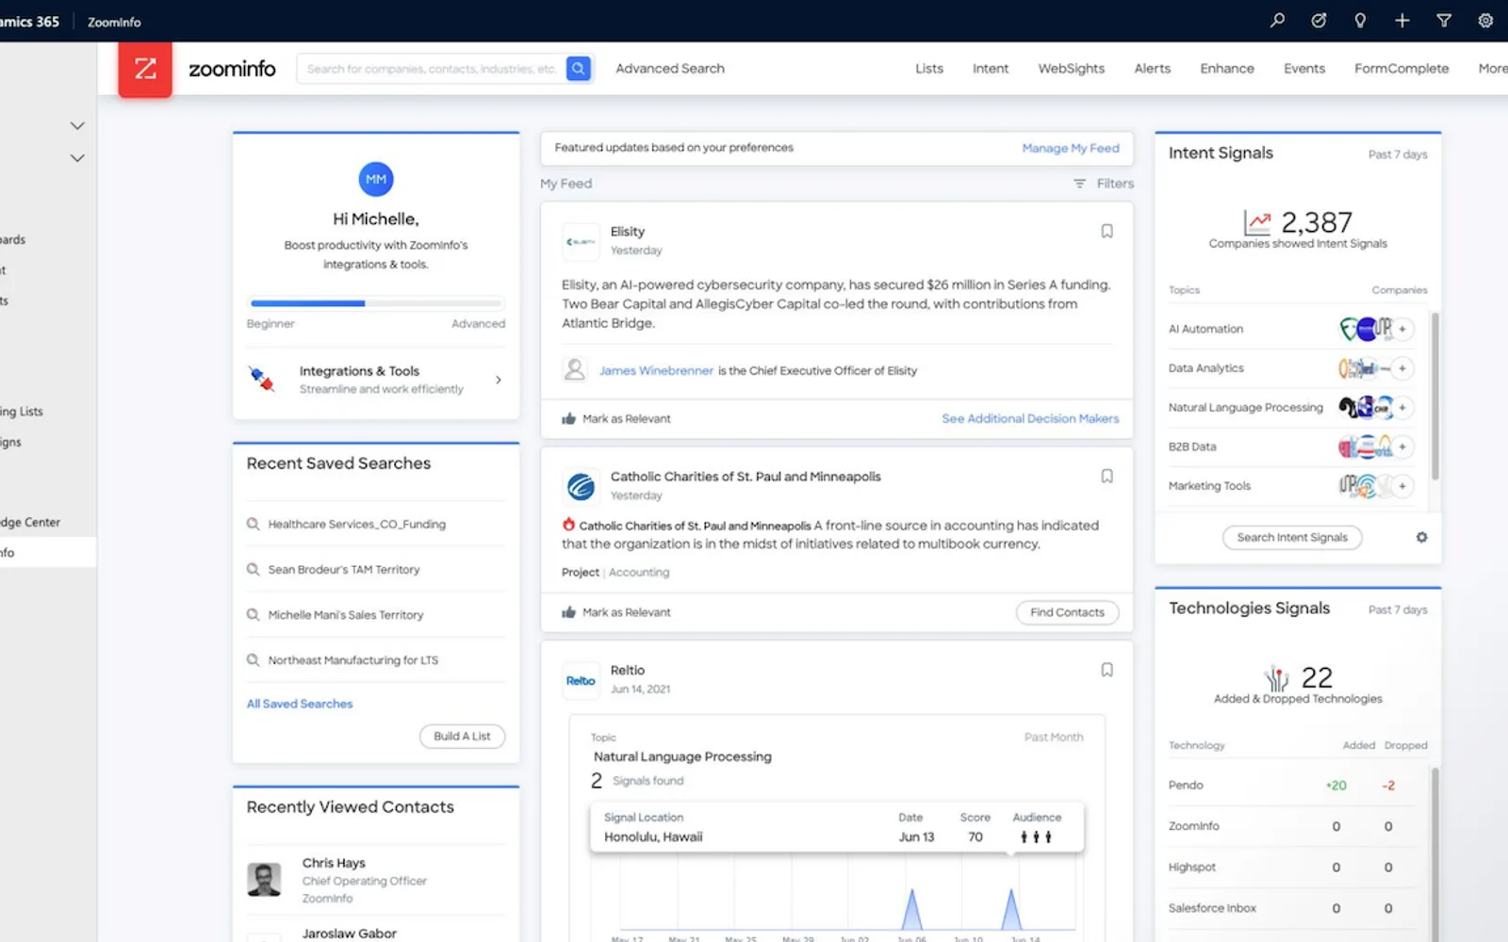Click the MM profile avatar
The image size is (1508, 942).
(376, 179)
